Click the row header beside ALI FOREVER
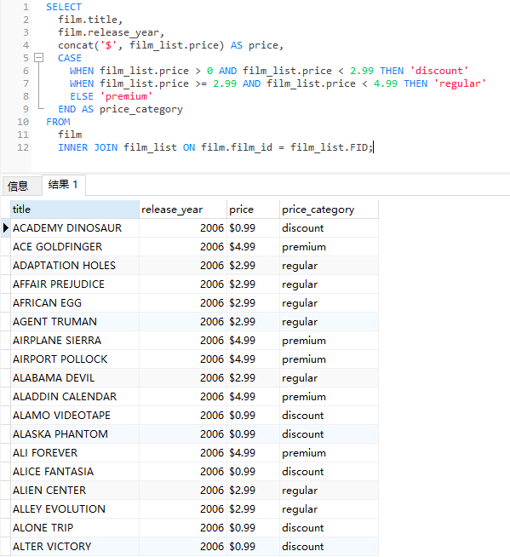Viewport: 510px width, 557px height. (x=6, y=452)
